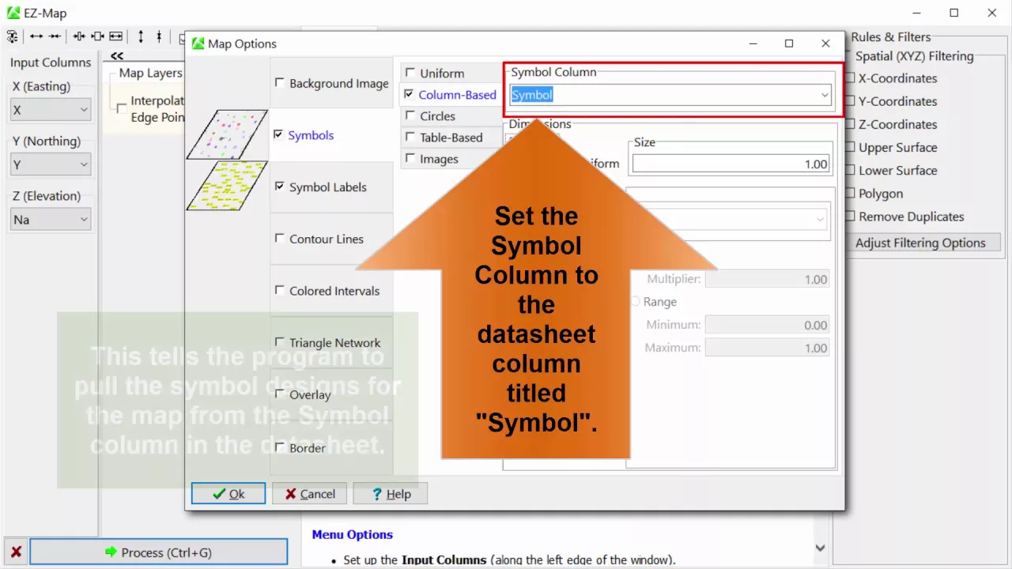The width and height of the screenshot is (1012, 569).
Task: Enable Upper Surface filter checkbox
Action: pyautogui.click(x=851, y=146)
